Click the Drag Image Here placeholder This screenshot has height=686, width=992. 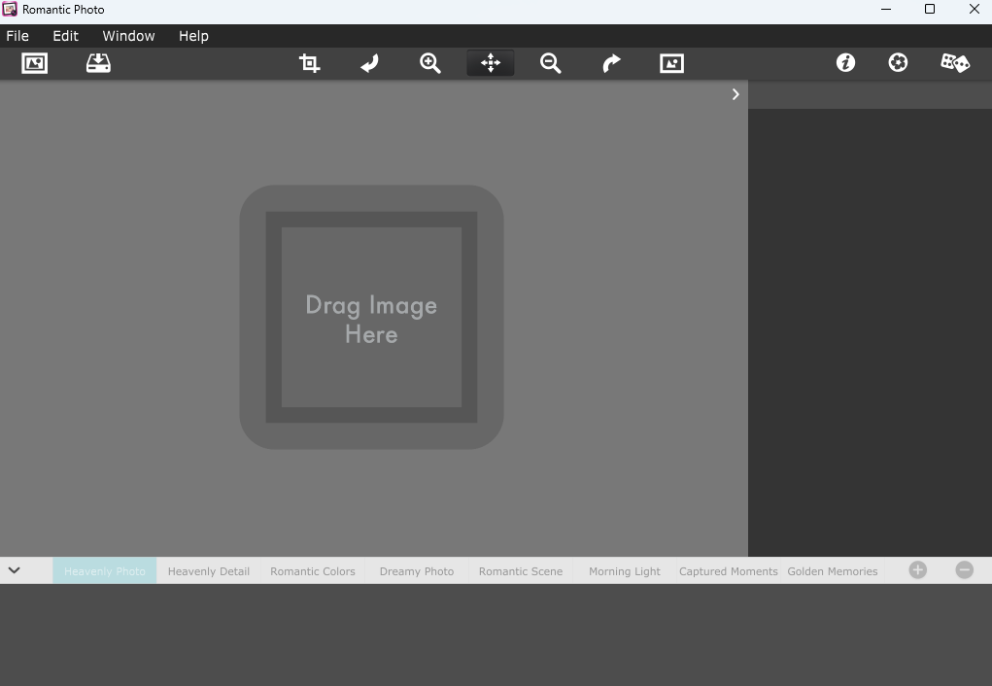[371, 318]
